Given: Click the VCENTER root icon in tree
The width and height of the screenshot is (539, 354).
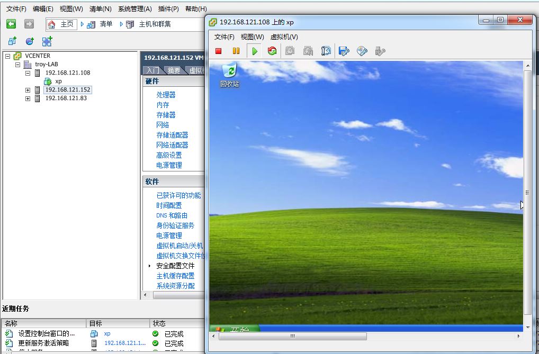Looking at the screenshot, I should pyautogui.click(x=17, y=56).
